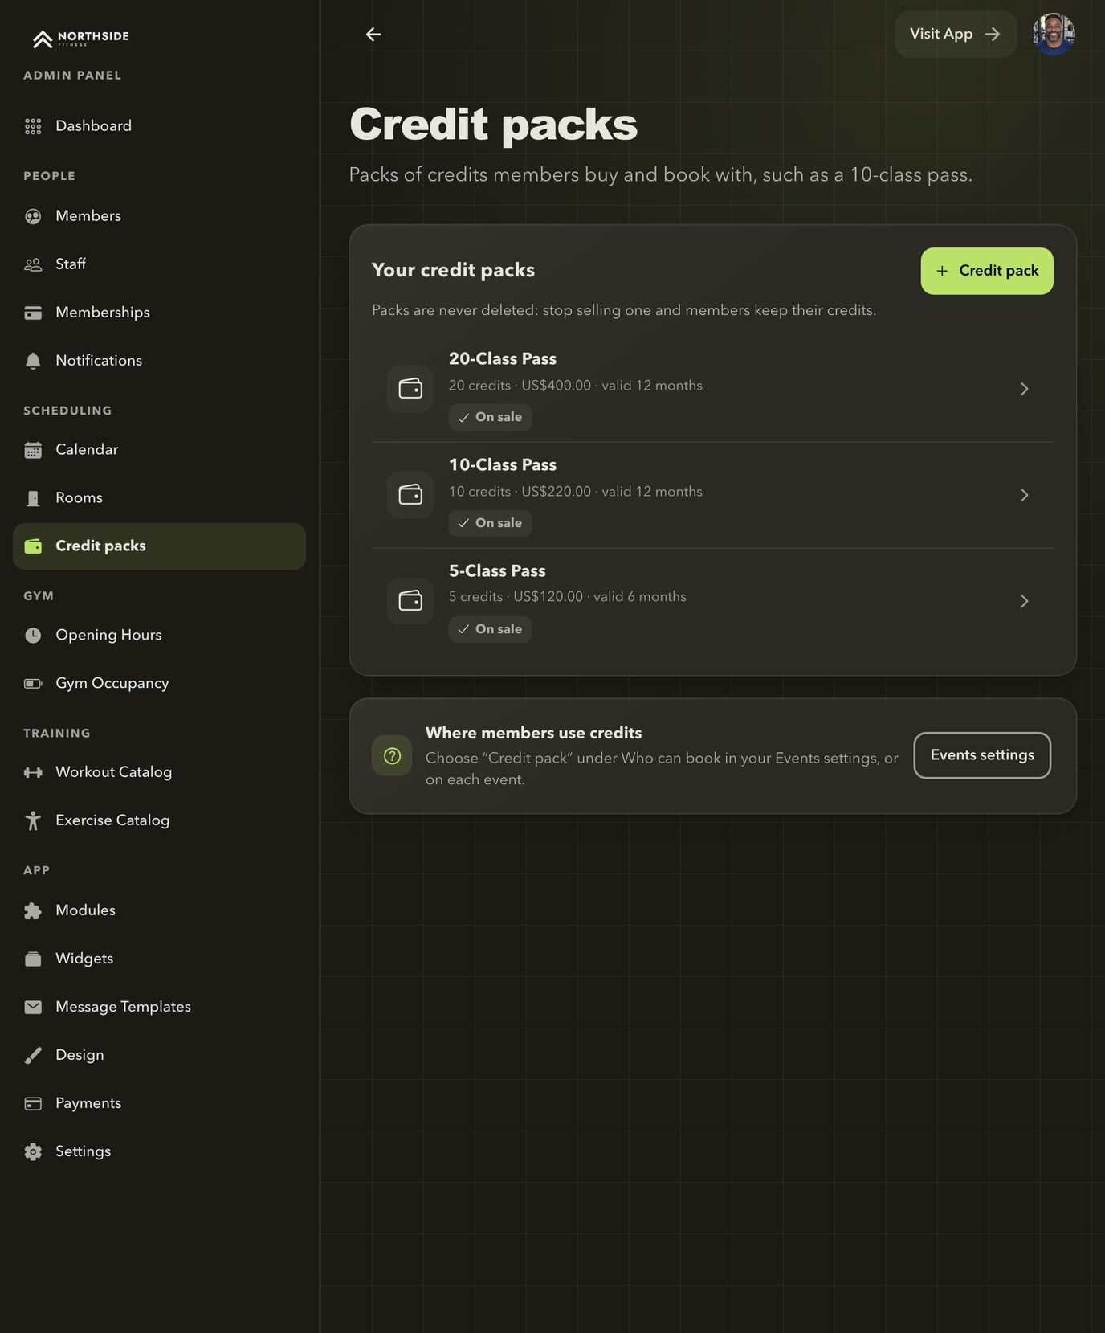
Task: Click the Design paintbrush icon
Action: pyautogui.click(x=33, y=1055)
